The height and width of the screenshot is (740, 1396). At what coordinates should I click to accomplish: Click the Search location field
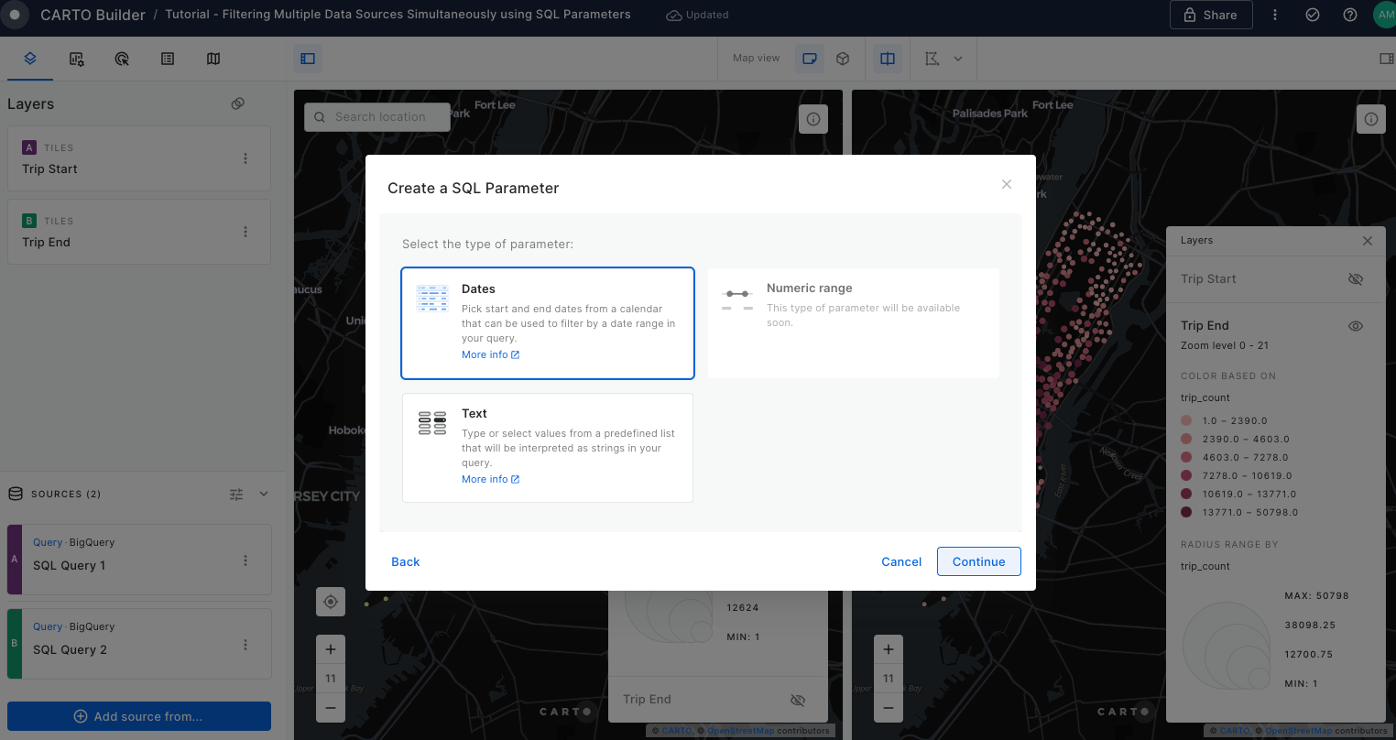click(379, 117)
